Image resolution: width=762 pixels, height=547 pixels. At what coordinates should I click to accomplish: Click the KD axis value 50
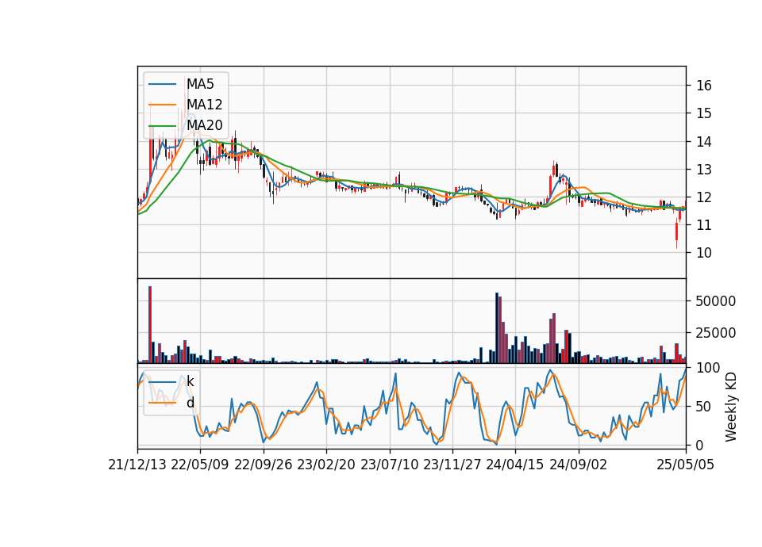point(704,406)
